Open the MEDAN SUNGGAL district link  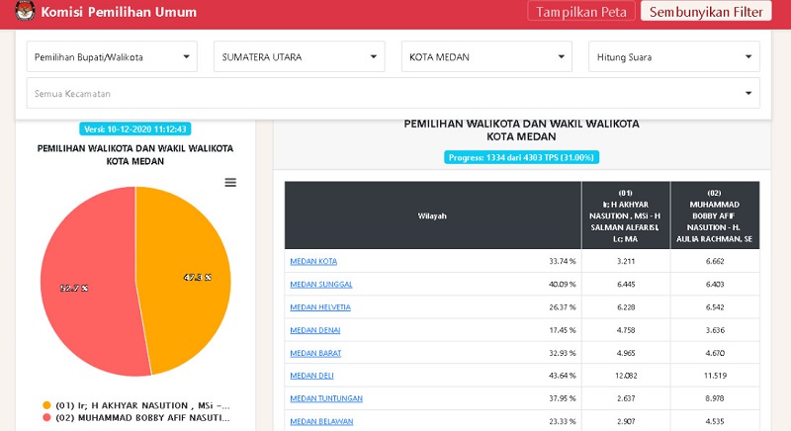coord(321,285)
